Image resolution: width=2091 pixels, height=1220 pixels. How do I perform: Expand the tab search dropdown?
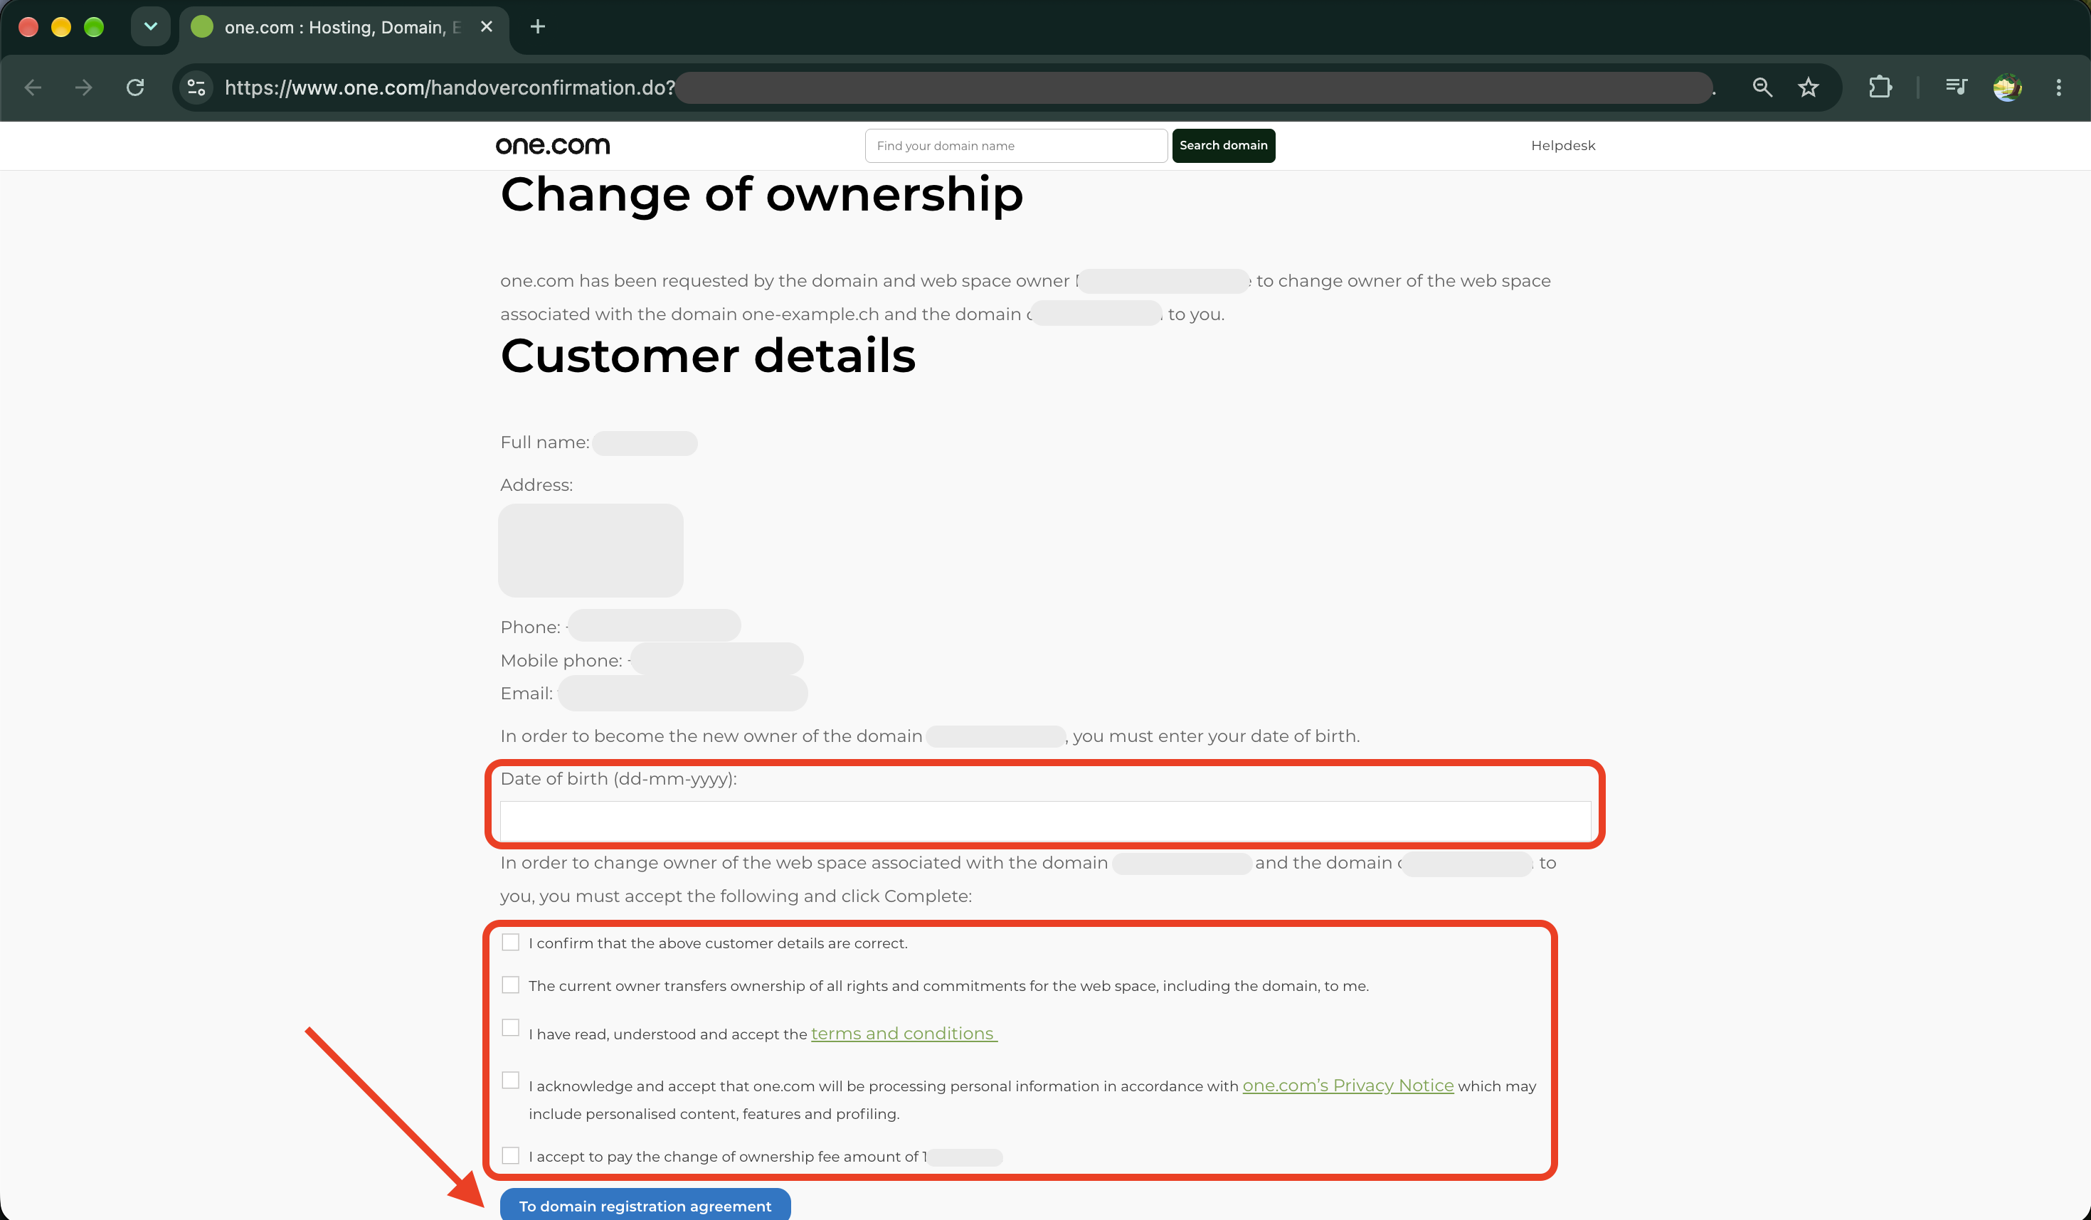[x=151, y=26]
